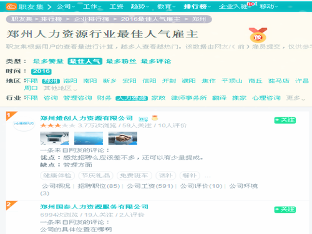Select the 人力资源 industry filter

pyautogui.click(x=132, y=98)
